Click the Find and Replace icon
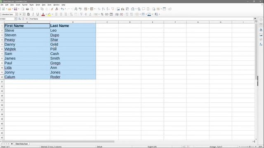The image size is (264, 148). pos(76,9)
